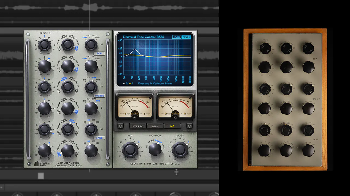Viewport: 350px width, 196px height.
Task: Click the clip LED on the left VU meter
Action: pos(150,98)
